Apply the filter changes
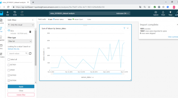Screen dimensions: 178x98 click(21, 86)
